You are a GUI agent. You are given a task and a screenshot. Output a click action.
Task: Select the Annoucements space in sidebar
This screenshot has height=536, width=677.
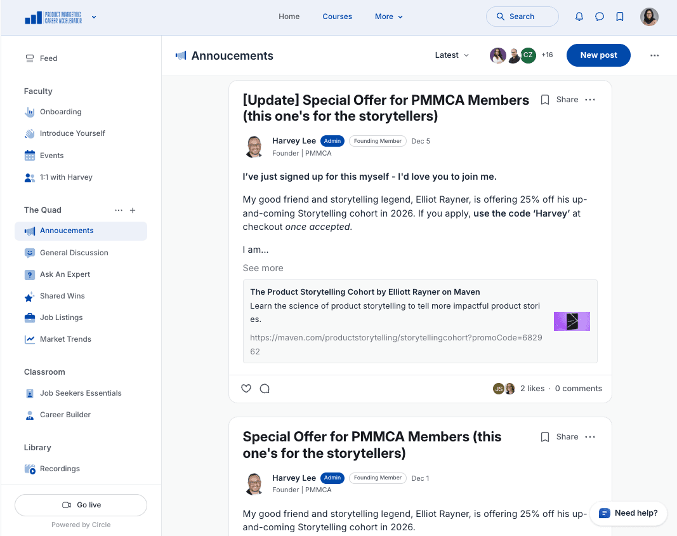[81, 231]
